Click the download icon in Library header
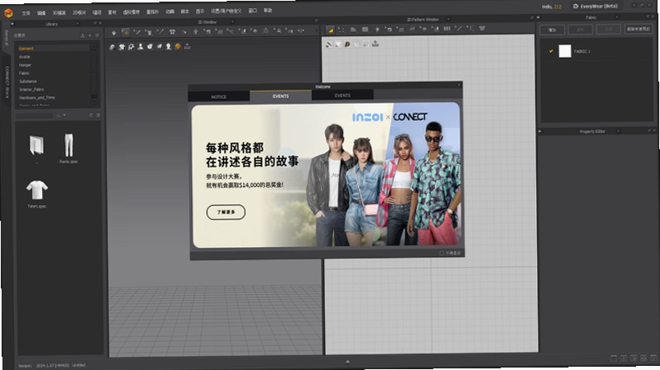This screenshot has width=660, height=370. click(82, 35)
